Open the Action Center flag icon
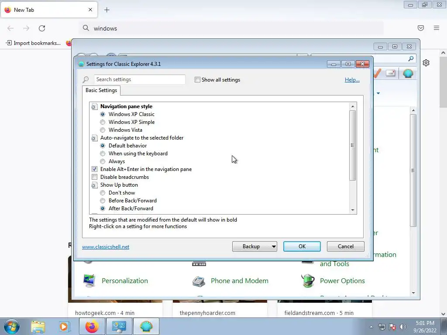This screenshot has height=335, width=447. [x=392, y=327]
